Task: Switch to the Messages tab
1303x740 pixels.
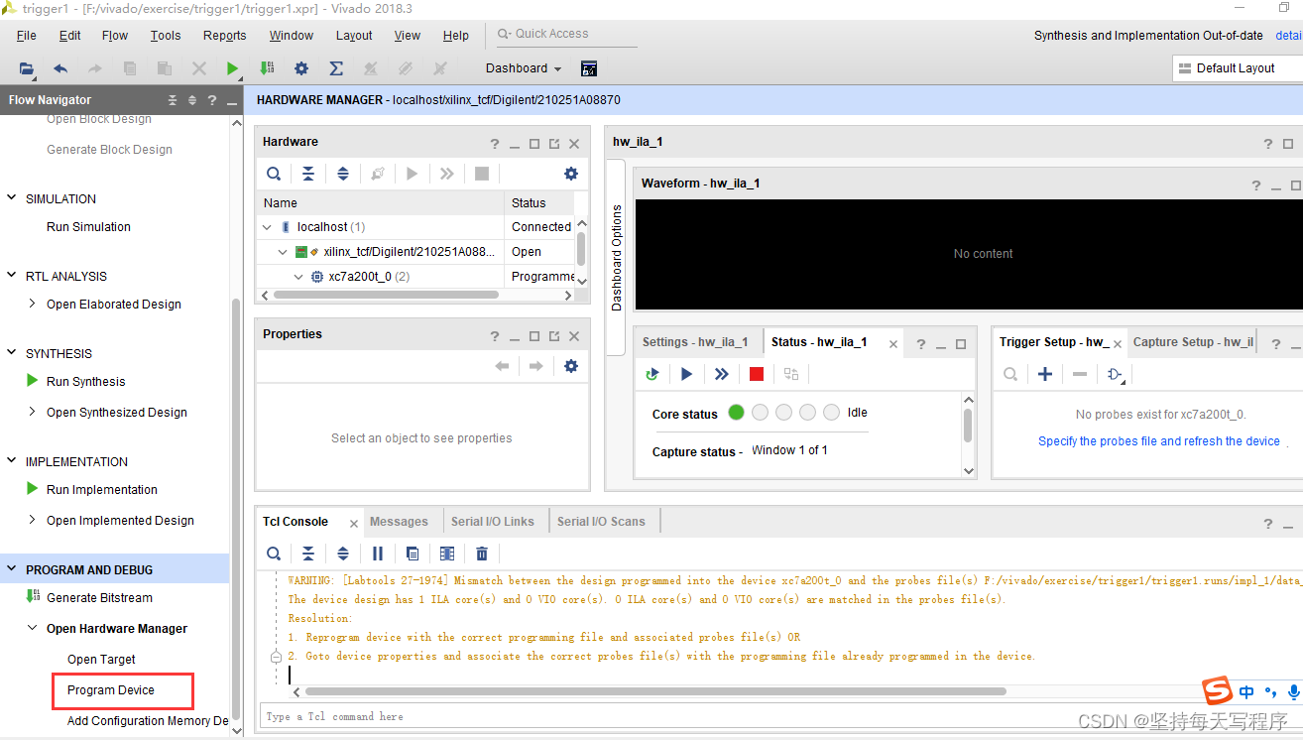Action: (x=399, y=522)
